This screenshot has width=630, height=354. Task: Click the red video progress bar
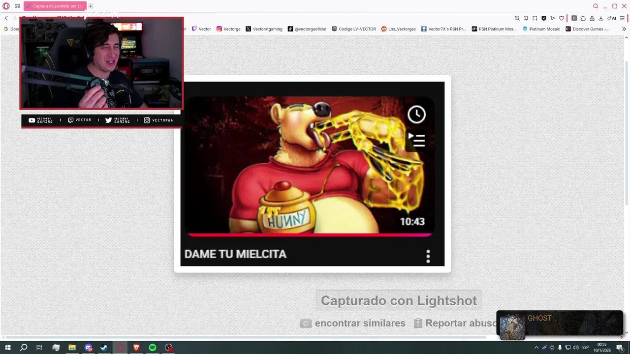[x=309, y=235]
